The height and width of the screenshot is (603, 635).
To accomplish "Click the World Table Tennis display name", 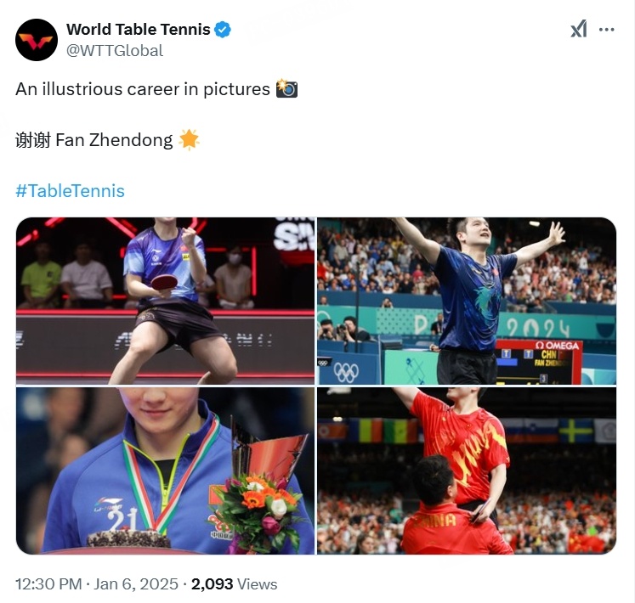I will (138, 30).
